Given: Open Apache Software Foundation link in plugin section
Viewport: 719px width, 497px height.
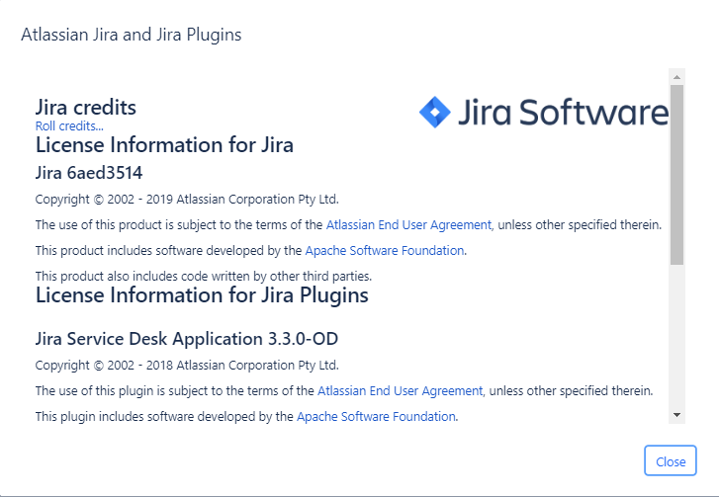Looking at the screenshot, I should 376,416.
